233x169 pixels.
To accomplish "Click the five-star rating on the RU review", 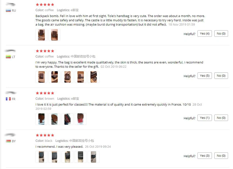I will [x=45, y=5].
